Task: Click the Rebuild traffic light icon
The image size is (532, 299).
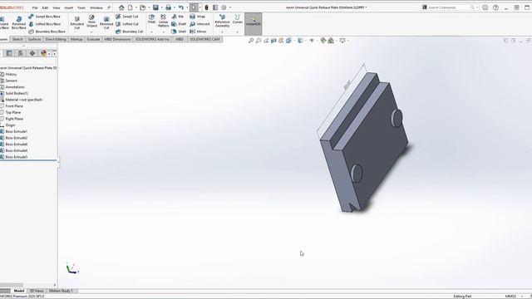Action: 207,7
